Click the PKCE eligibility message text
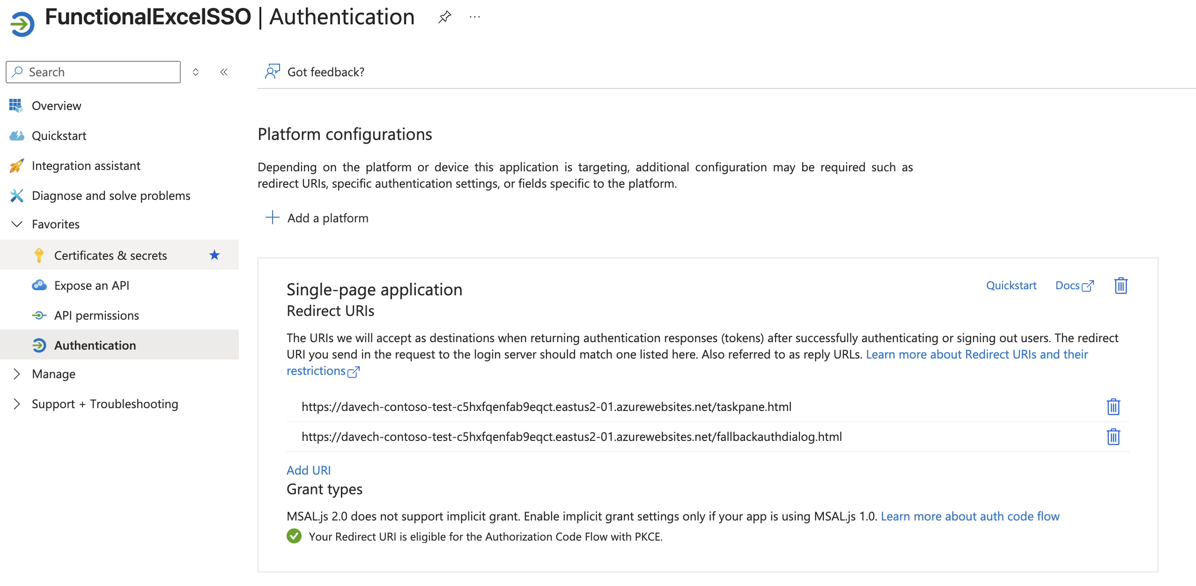1196x586 pixels. (x=486, y=536)
